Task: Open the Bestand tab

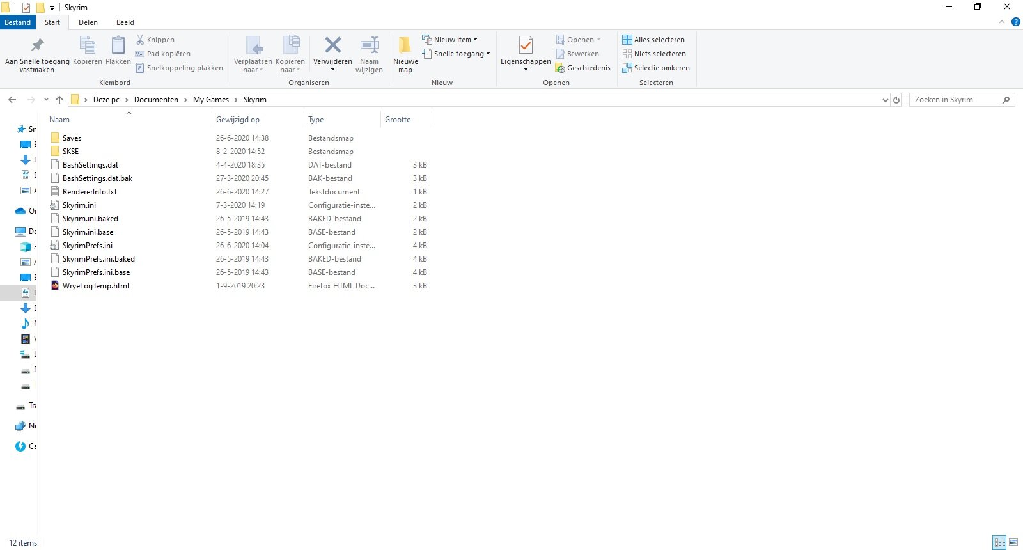Action: click(x=18, y=22)
